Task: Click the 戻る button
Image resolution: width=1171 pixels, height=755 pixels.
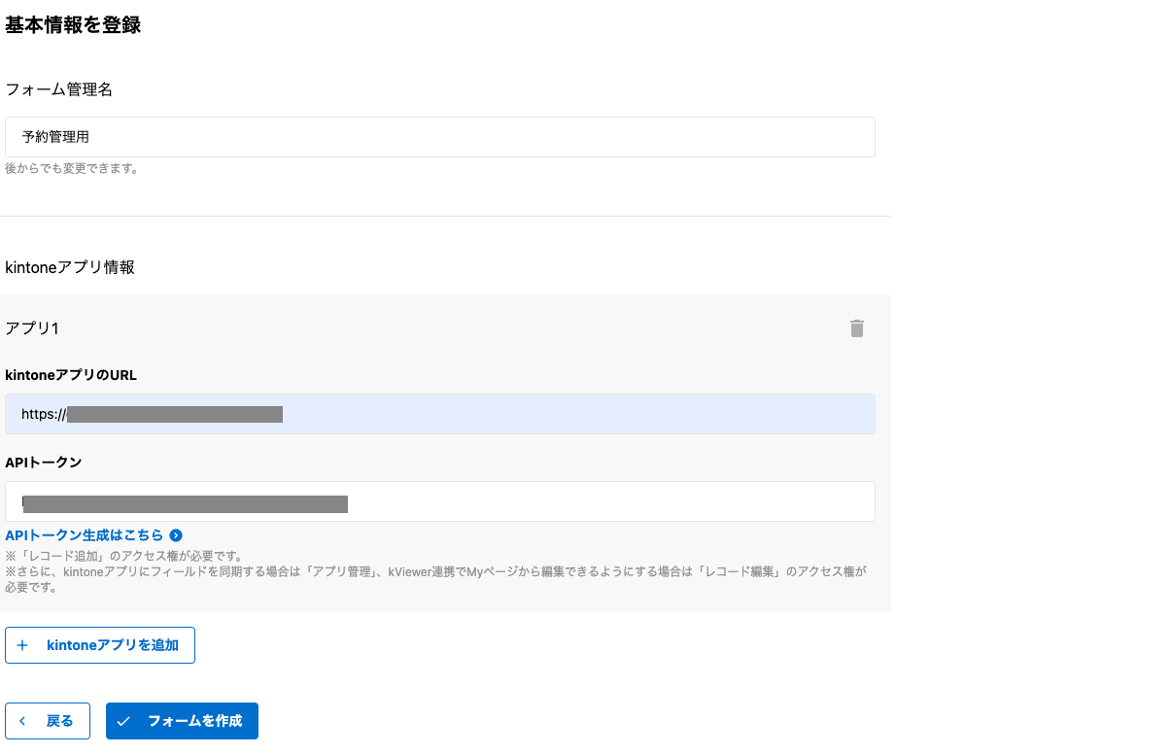Action: pyautogui.click(x=47, y=721)
